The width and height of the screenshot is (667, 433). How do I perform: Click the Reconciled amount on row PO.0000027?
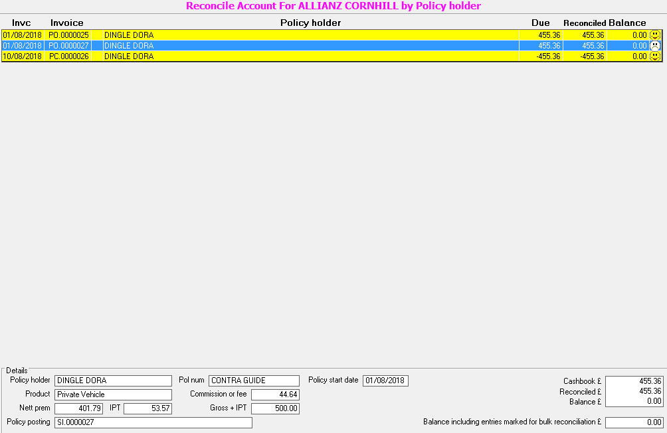(x=593, y=46)
